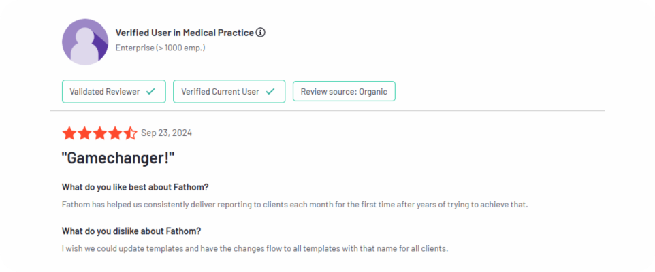Viewport: 655px width, 272px height.
Task: Click the Validated Reviewer checkmark icon
Action: coord(150,92)
